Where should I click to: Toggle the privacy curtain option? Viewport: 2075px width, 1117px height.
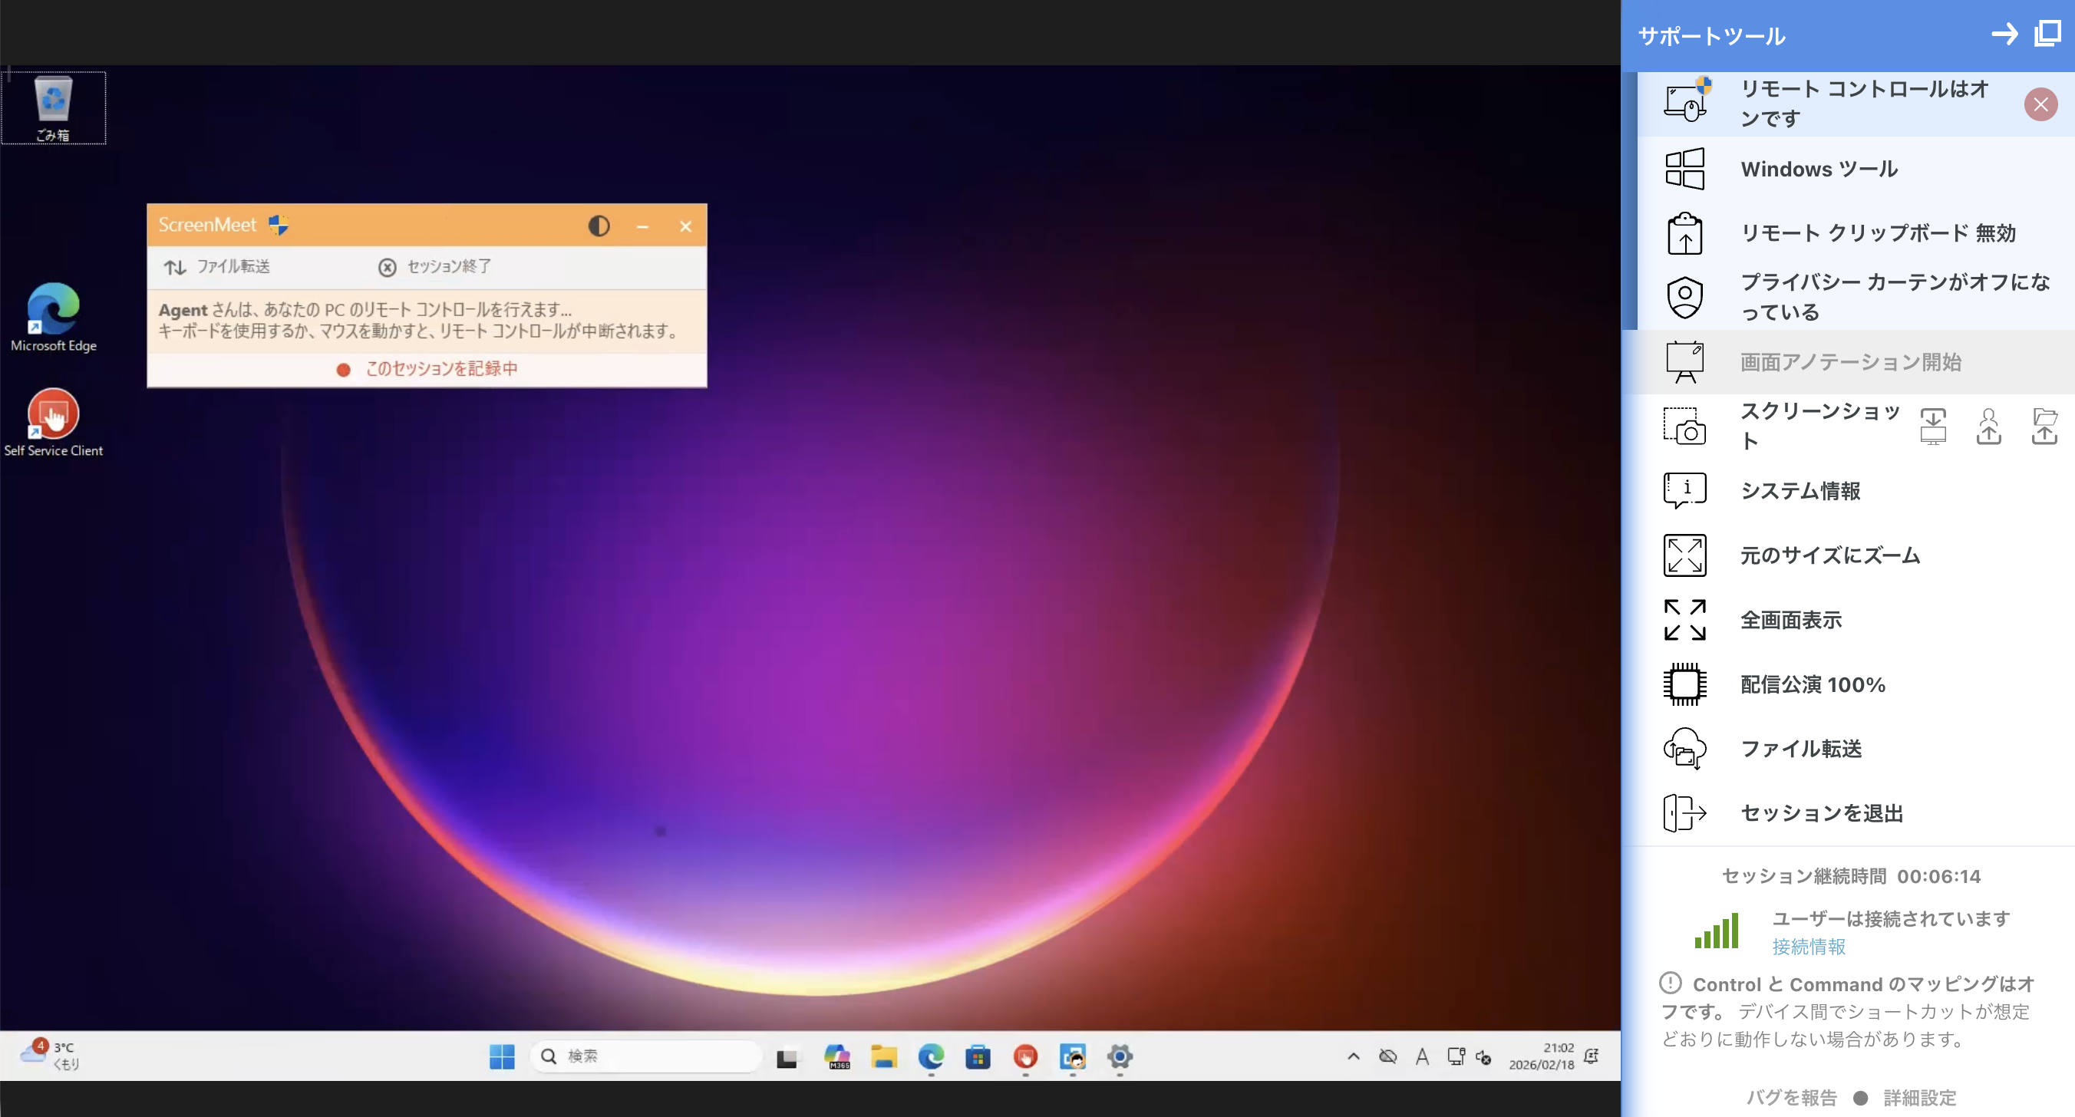pyautogui.click(x=1893, y=296)
